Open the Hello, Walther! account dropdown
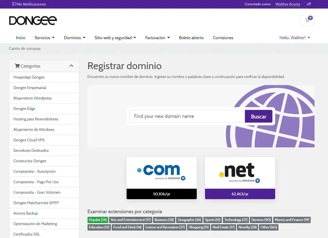Image resolution: width=328 pixels, height=238 pixels. [295, 38]
